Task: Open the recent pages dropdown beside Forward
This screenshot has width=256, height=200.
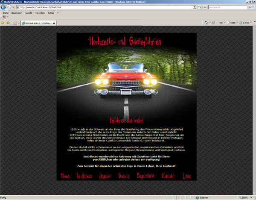Action: (x=13, y=7)
